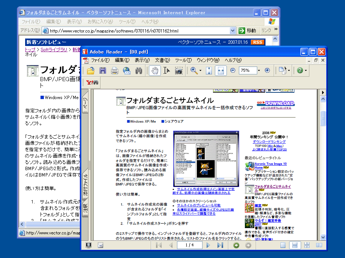Open the 編集 menu in Adobe Reader
This screenshot has height=258, width=345.
122,60
